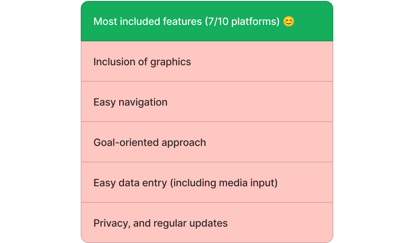Click the word "approach" in third row
Image resolution: width=414 pixels, height=243 pixels.
(184, 142)
